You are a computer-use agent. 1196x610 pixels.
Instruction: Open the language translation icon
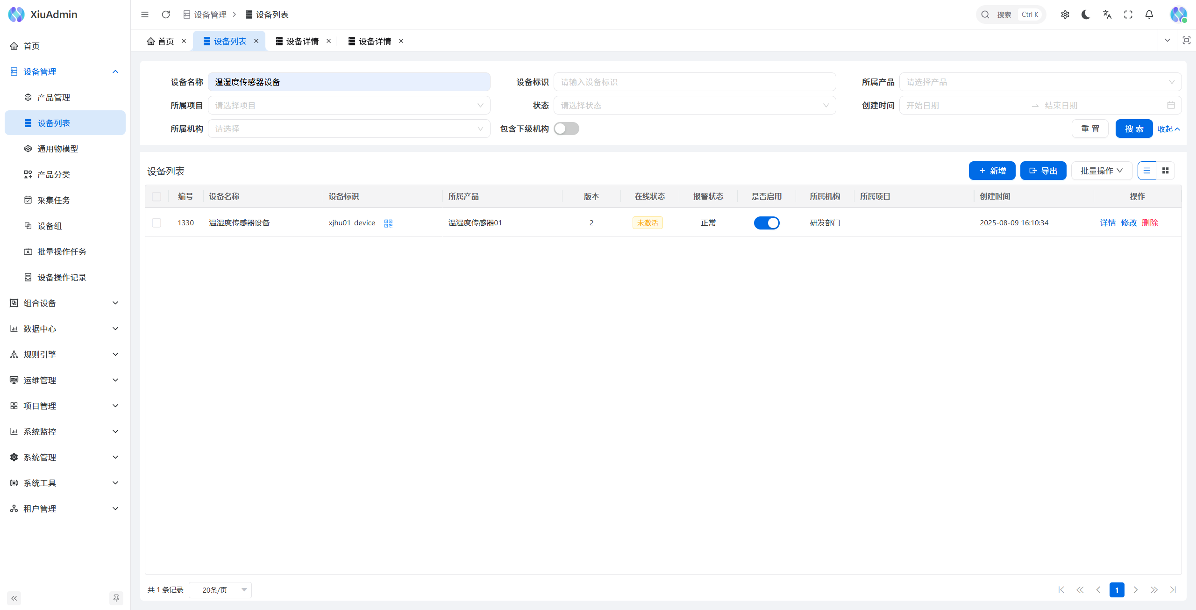coord(1107,14)
